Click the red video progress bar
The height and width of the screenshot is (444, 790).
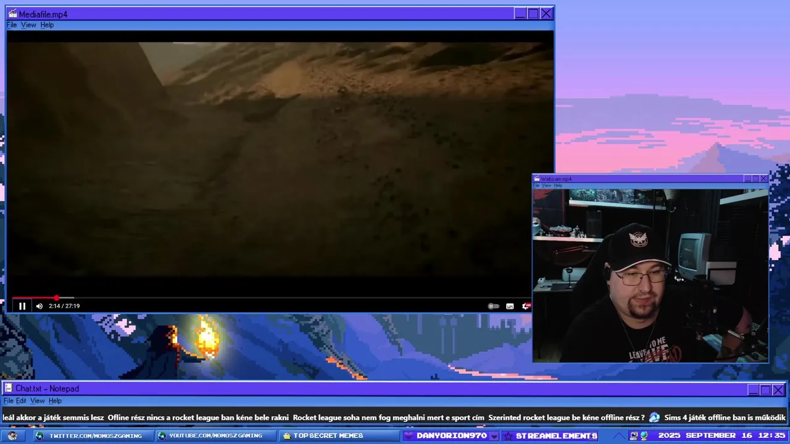34,298
